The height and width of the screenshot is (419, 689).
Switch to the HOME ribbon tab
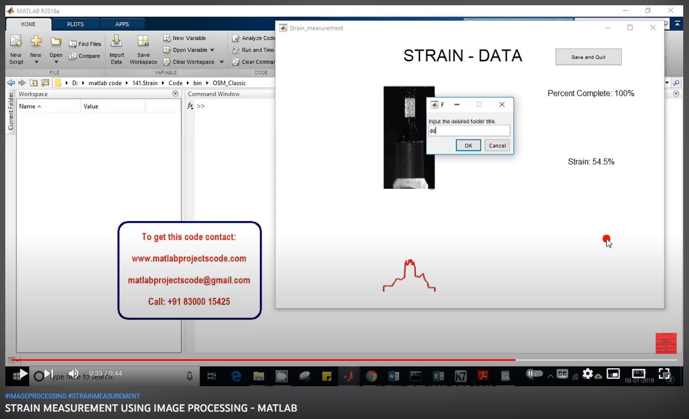[29, 24]
